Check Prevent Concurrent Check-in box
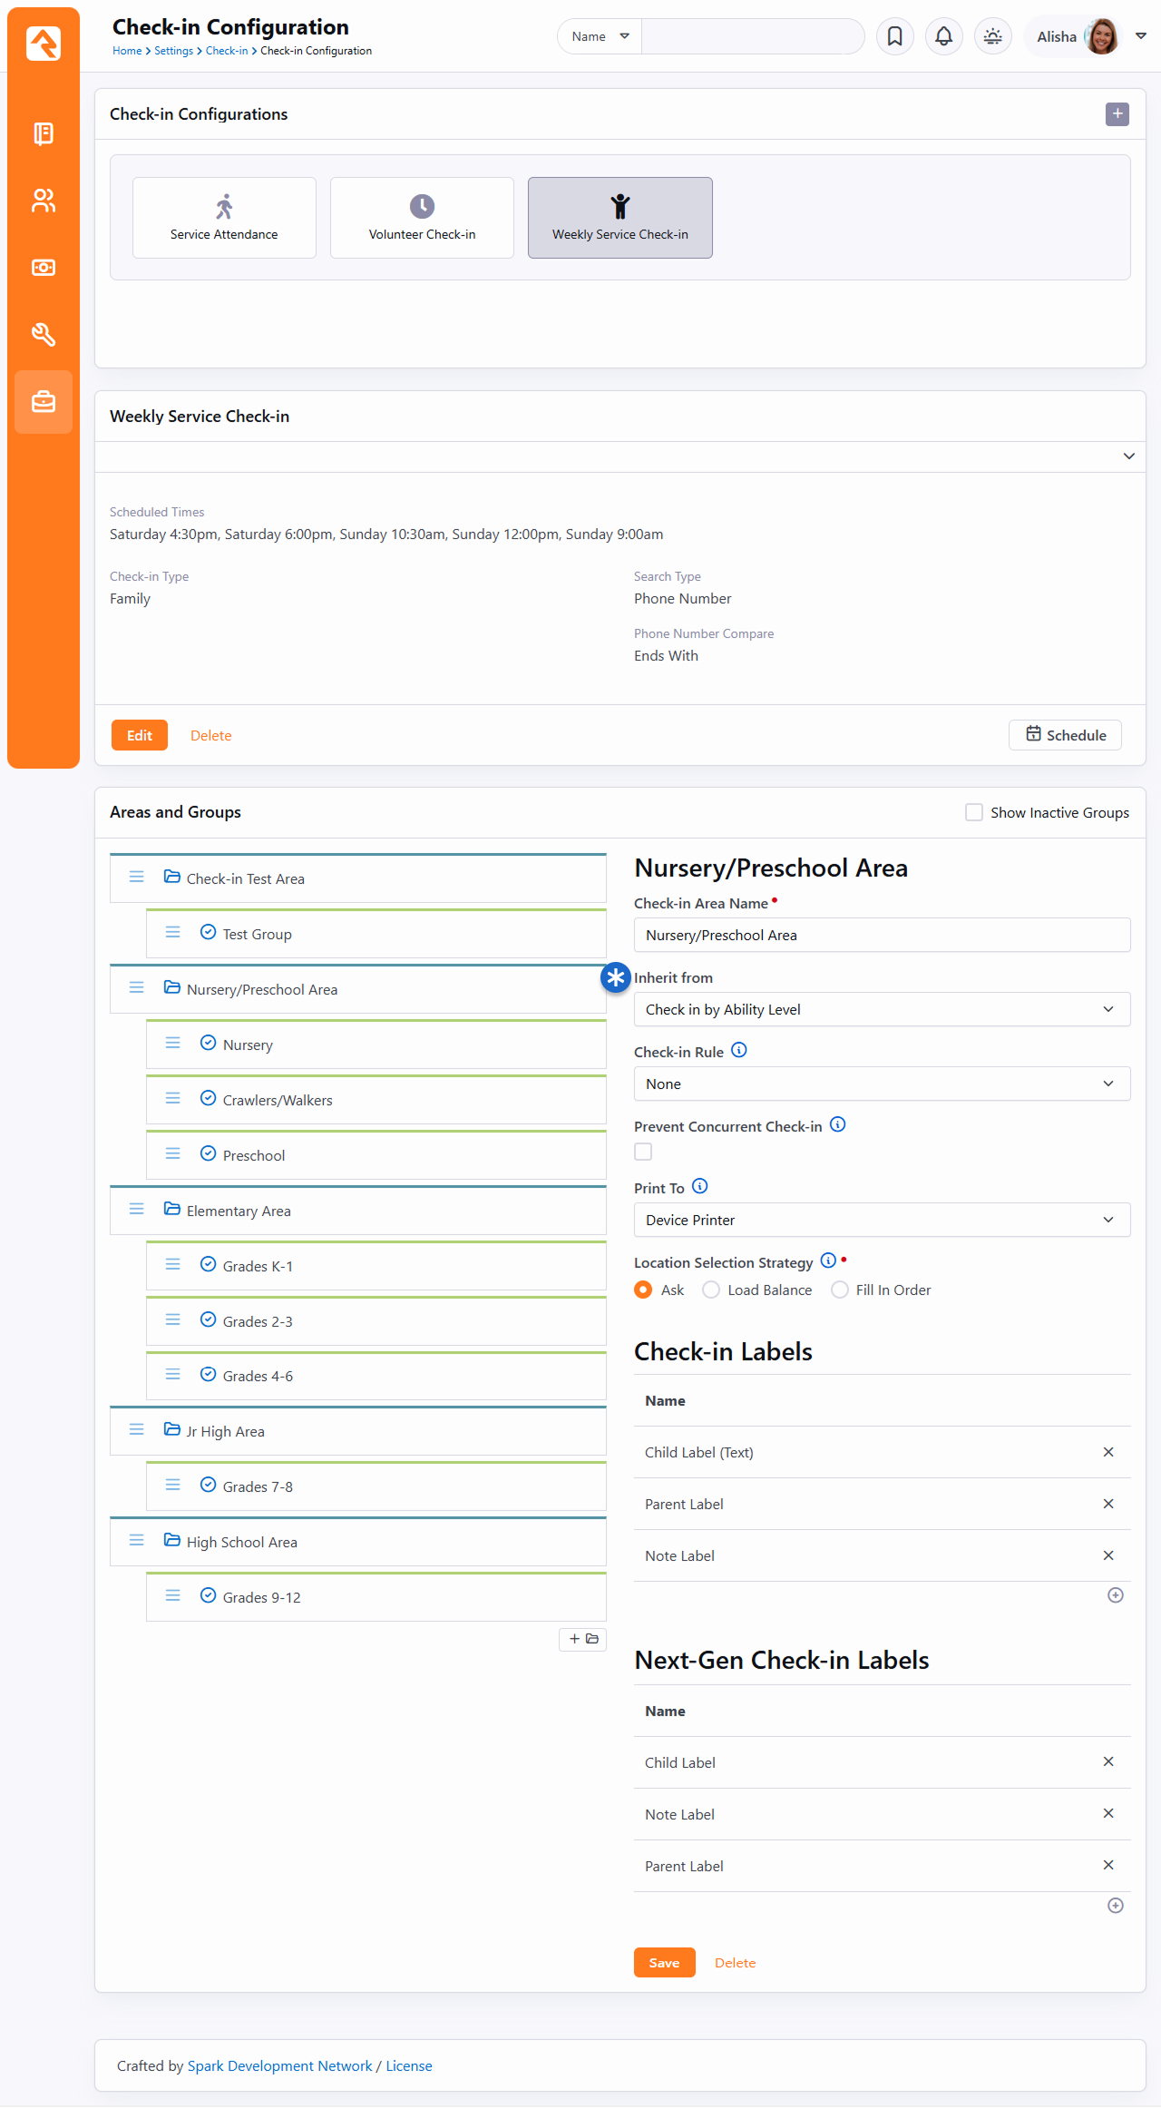 643,1152
